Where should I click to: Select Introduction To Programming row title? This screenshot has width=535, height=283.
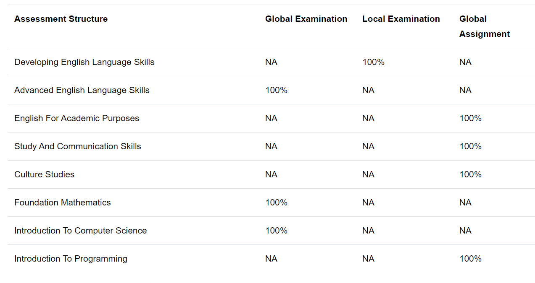tap(71, 259)
